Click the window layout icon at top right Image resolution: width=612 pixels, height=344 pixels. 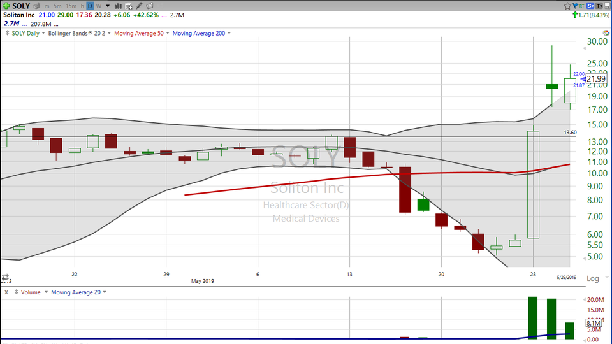(608, 6)
